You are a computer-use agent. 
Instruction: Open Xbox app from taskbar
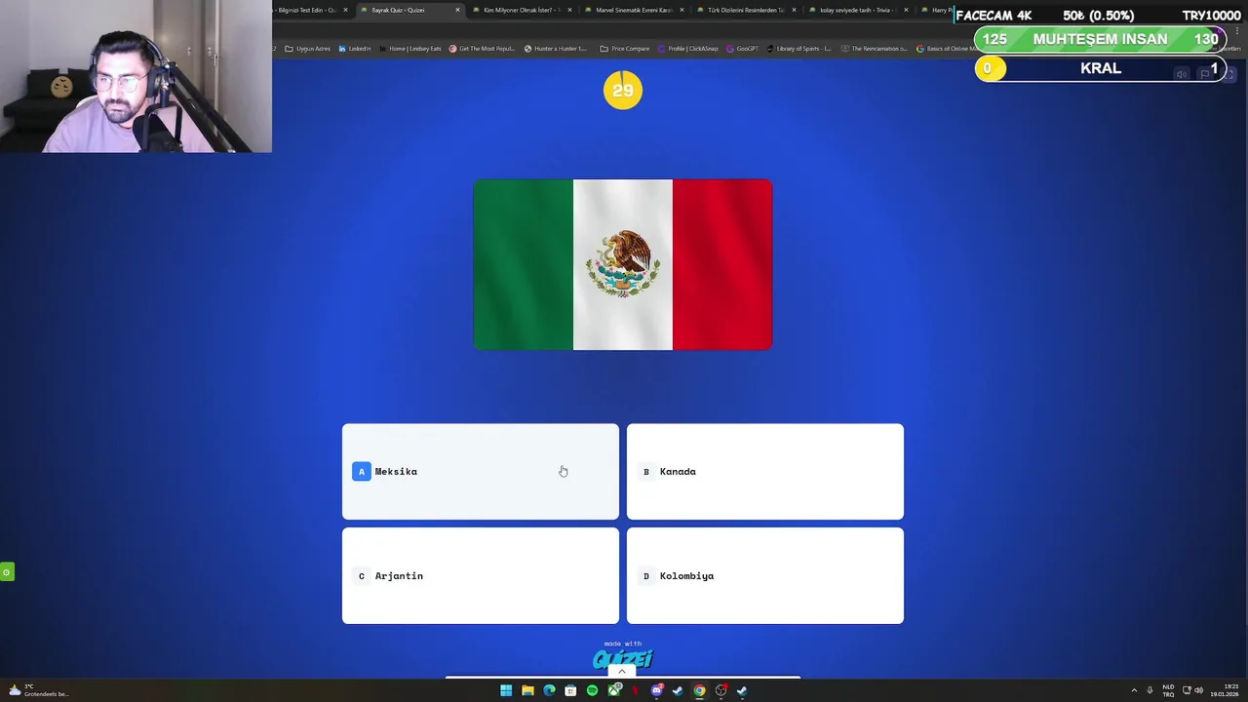click(x=613, y=690)
